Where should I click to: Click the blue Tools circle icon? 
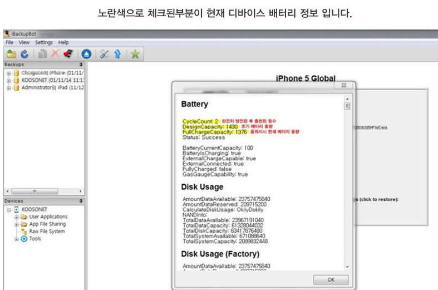click(24, 239)
